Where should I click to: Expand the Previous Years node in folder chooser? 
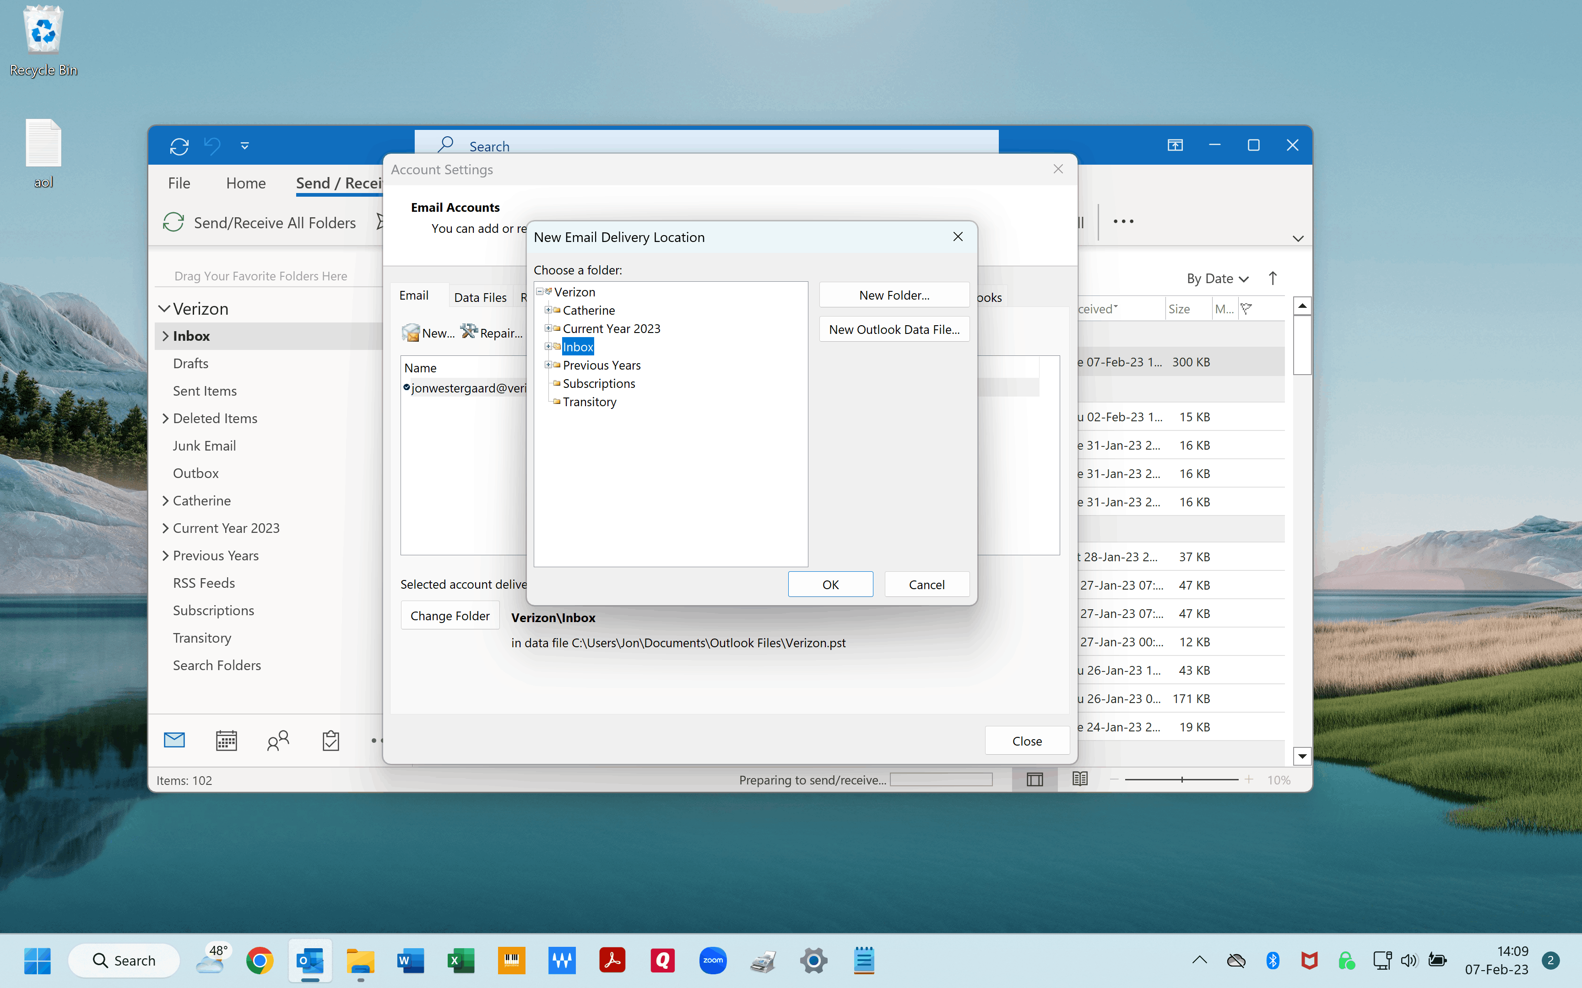[x=548, y=365]
